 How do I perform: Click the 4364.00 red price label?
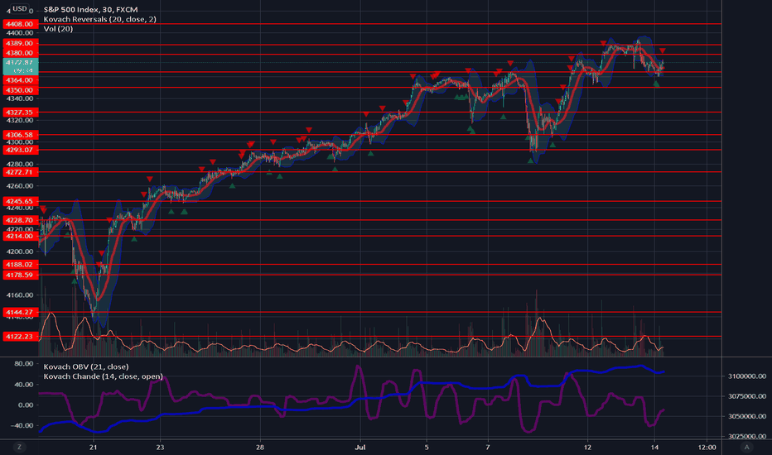(x=20, y=79)
